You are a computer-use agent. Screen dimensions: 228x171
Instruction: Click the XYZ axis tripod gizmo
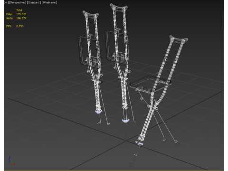[11, 161]
